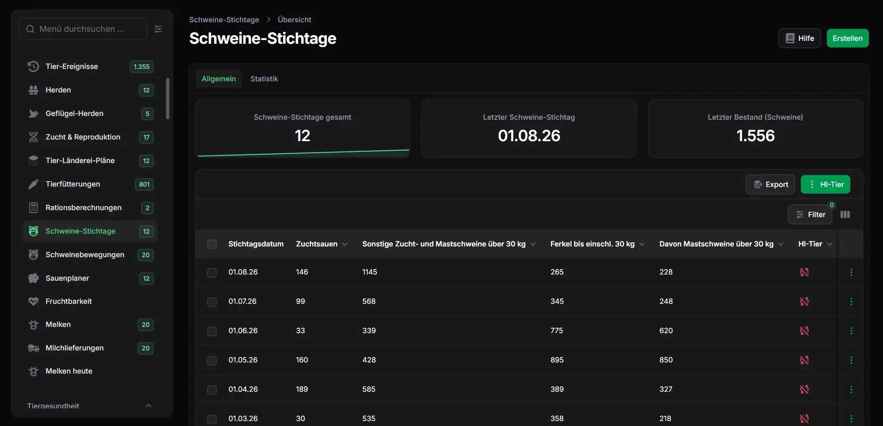
Task: Click the Stichtagsdatum cell 01.03.26
Action: (x=243, y=419)
